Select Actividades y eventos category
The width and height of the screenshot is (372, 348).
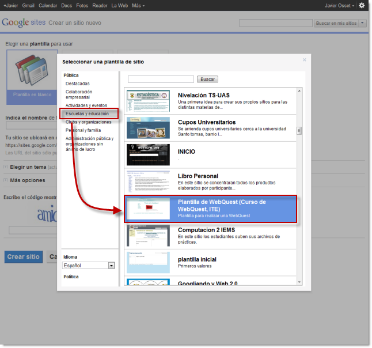[86, 105]
